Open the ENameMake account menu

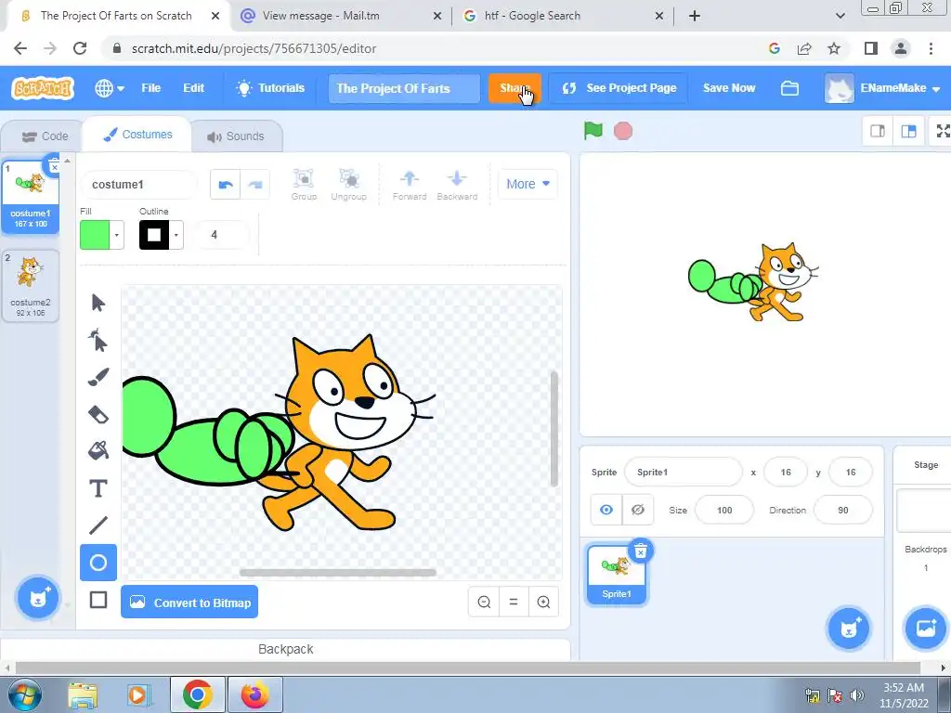click(x=882, y=88)
